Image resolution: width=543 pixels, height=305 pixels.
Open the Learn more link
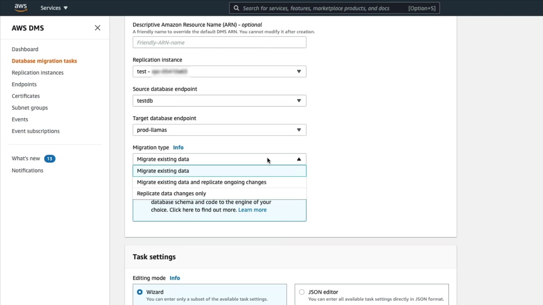pyautogui.click(x=252, y=210)
